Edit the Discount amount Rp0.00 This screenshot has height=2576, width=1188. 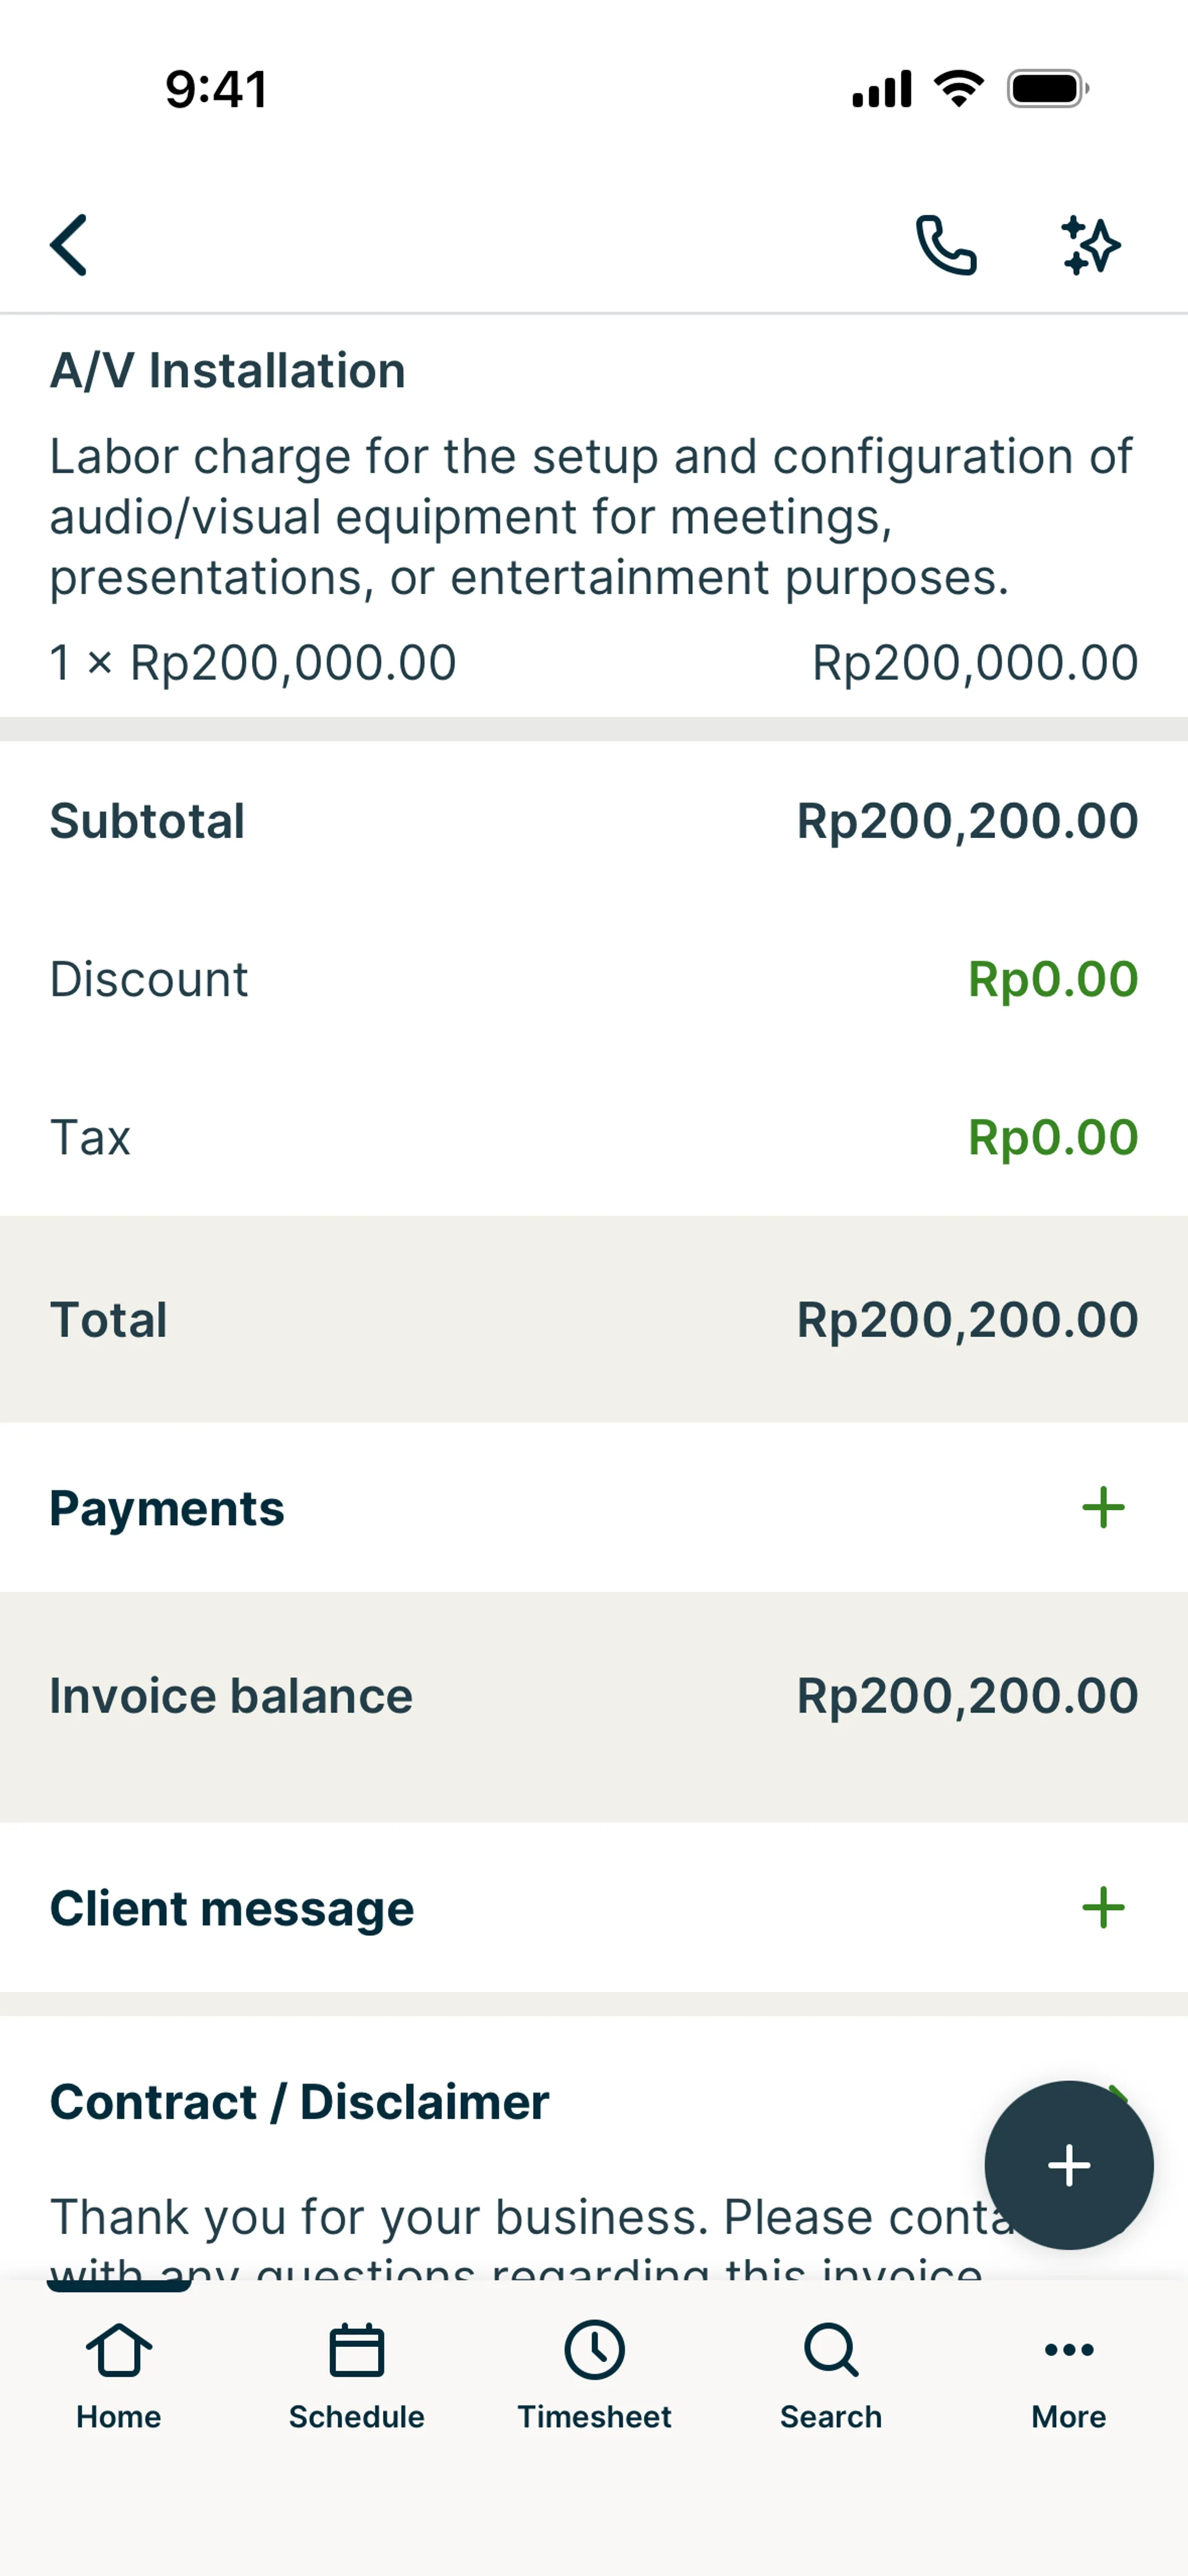click(1052, 979)
